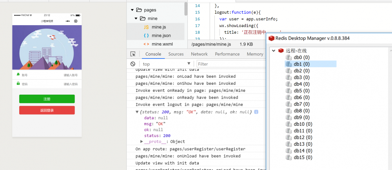This screenshot has height=170, width=392.
Task: Activate the element inspector cursor icon
Action: point(133,54)
